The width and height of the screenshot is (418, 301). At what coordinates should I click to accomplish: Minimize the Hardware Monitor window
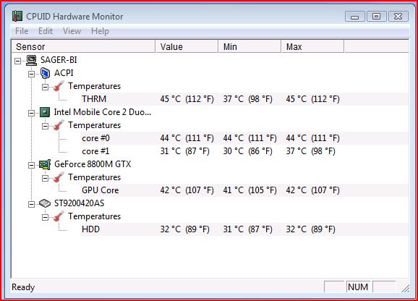[x=355, y=17]
